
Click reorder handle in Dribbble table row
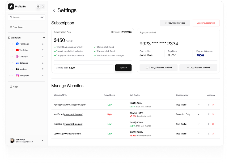[x=209, y=124]
